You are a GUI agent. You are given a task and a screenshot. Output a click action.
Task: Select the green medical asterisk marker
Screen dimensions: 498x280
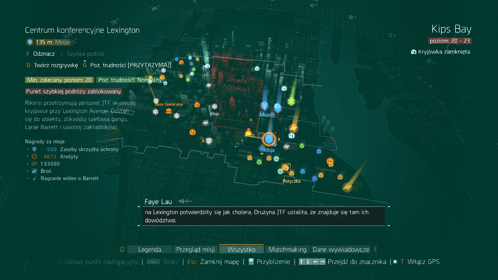(x=291, y=102)
